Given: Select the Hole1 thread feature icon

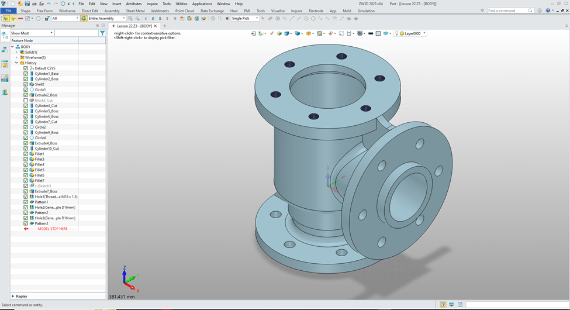Looking at the screenshot, I should pos(32,197).
